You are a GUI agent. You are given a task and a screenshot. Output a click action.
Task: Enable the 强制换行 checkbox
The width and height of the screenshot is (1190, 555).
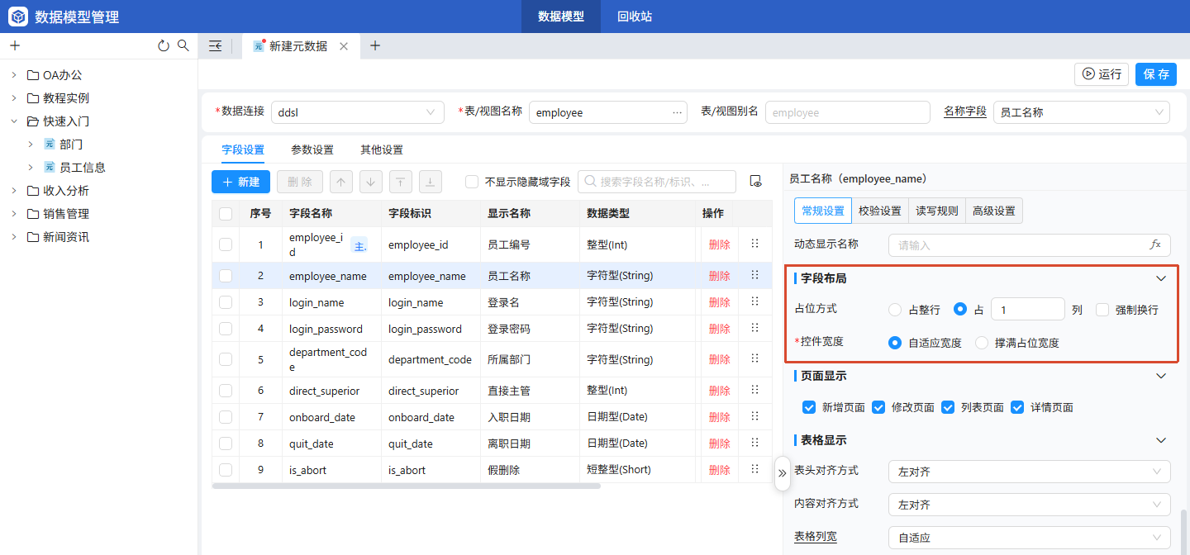[1102, 310]
